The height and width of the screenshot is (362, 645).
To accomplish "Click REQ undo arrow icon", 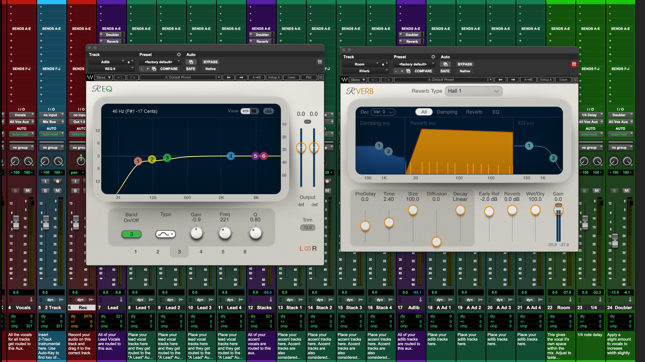I will tap(120, 77).
